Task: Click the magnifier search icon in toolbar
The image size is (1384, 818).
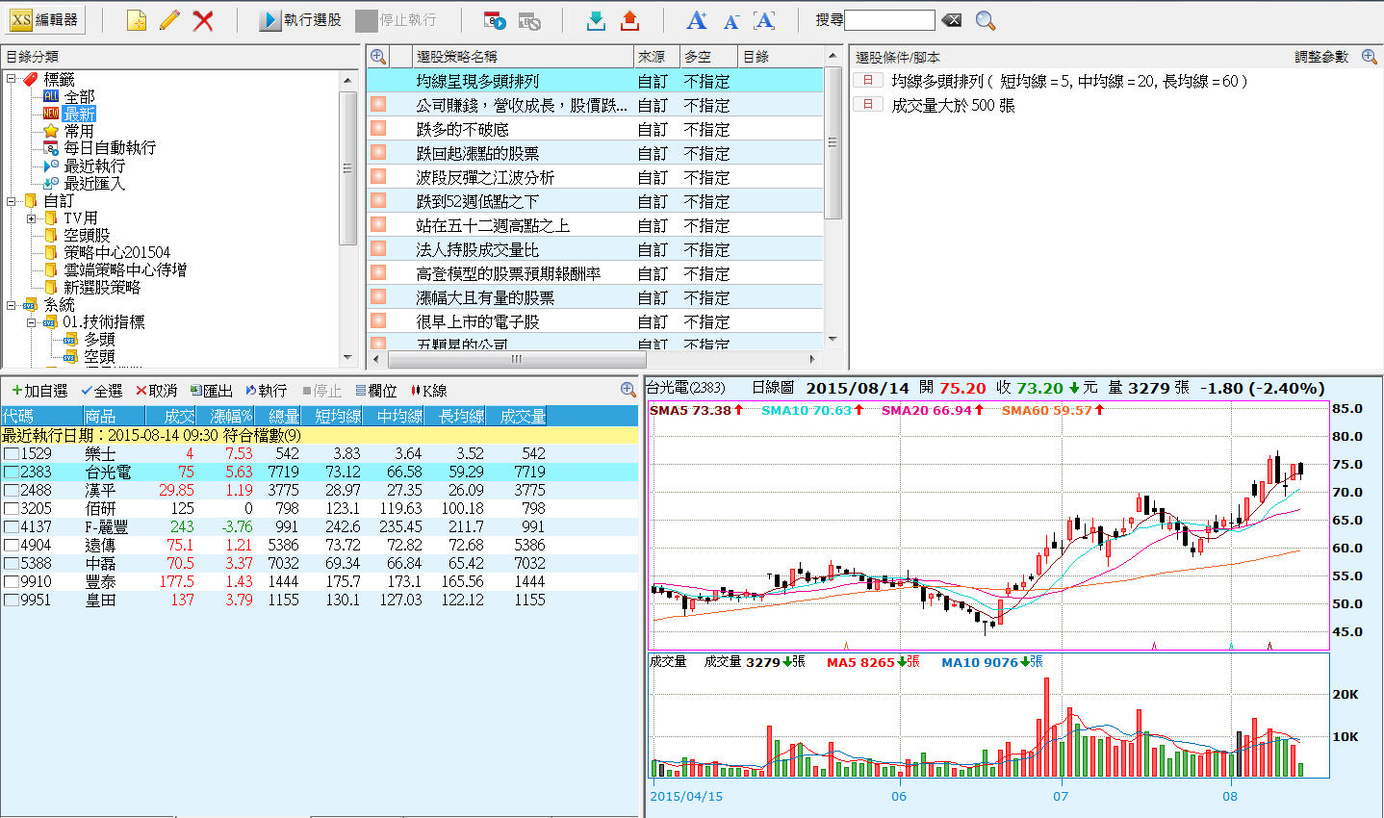Action: (x=986, y=20)
